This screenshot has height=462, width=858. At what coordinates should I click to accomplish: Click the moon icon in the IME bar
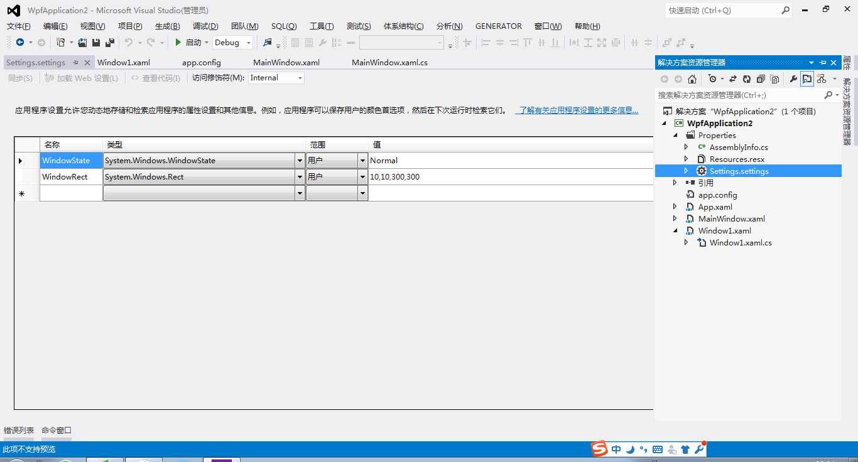(x=631, y=449)
